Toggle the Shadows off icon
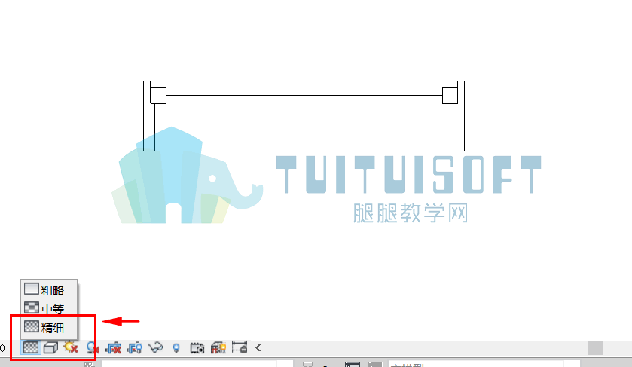This screenshot has height=367, width=632. tap(93, 347)
